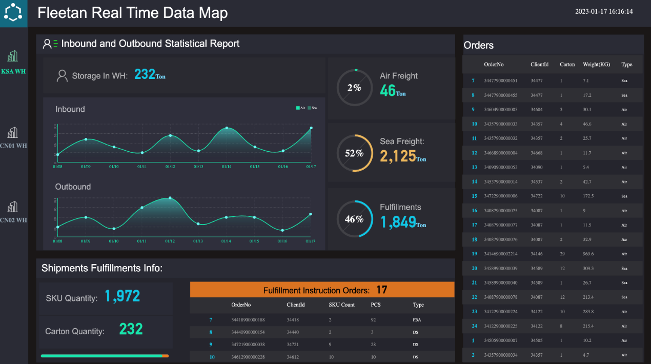Click the Fulfillments 46% ring gauge
The width and height of the screenshot is (651, 364).
354,219
